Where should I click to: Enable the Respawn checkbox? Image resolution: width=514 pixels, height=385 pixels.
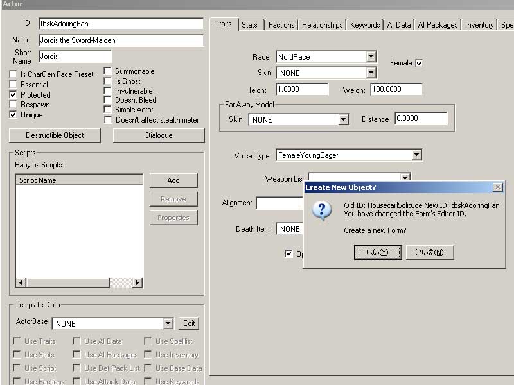tap(13, 105)
